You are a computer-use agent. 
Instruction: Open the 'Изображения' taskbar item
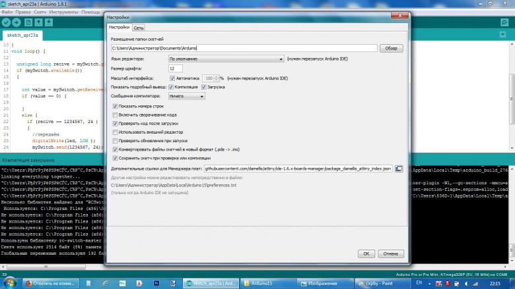pyautogui.click(x=325, y=284)
